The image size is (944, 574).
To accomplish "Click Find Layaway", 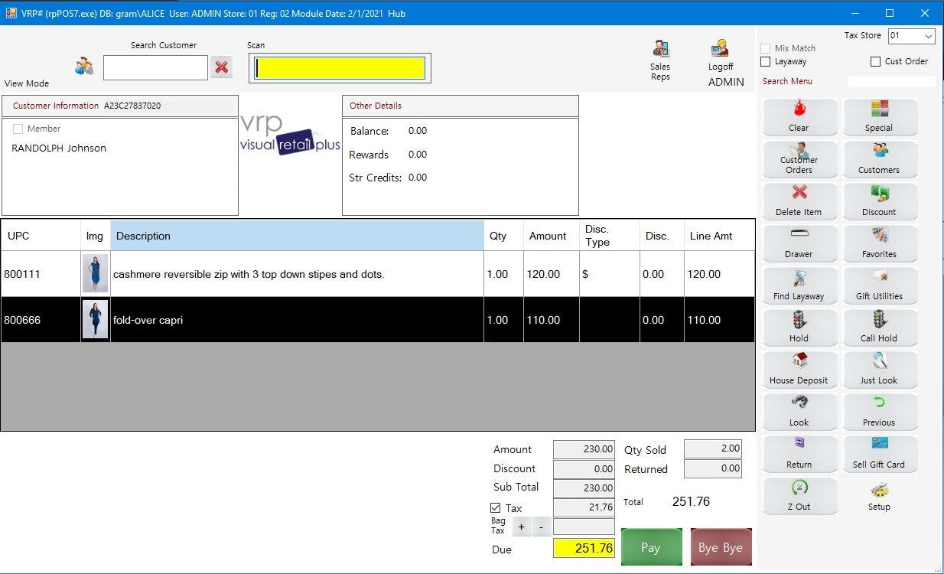I will [x=799, y=285].
